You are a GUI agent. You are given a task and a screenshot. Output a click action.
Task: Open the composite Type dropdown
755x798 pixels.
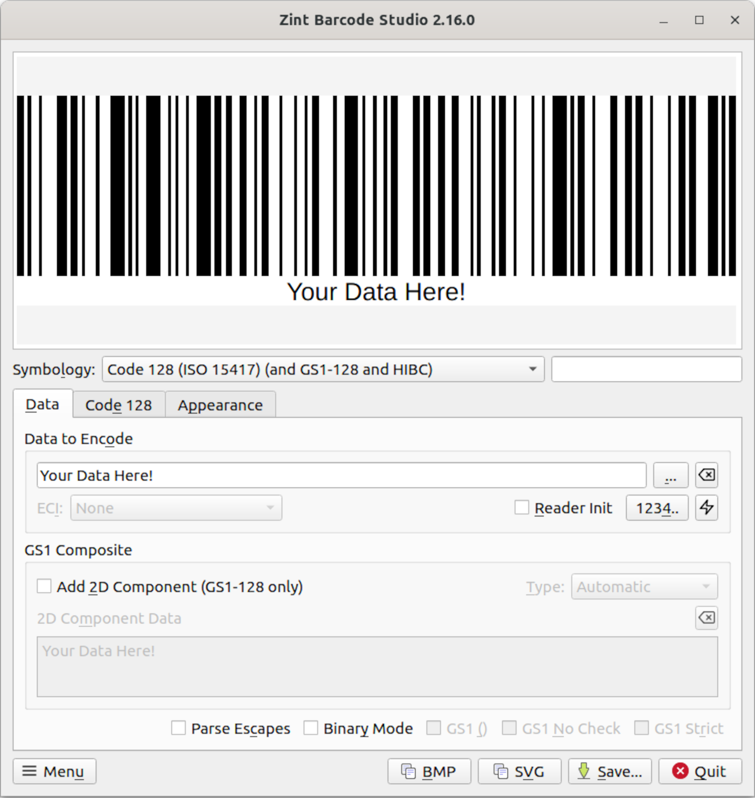coord(644,586)
